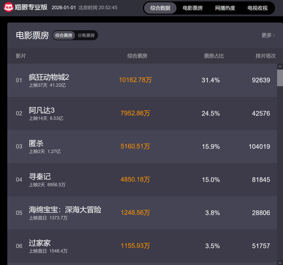Sort by the 排片场次 column header

pyautogui.click(x=265, y=56)
